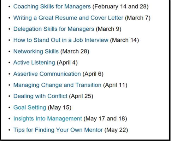Image resolution: width=171 pixels, height=141 pixels.
Task: Click the bullet beside Active Listening
Action: (10, 63)
